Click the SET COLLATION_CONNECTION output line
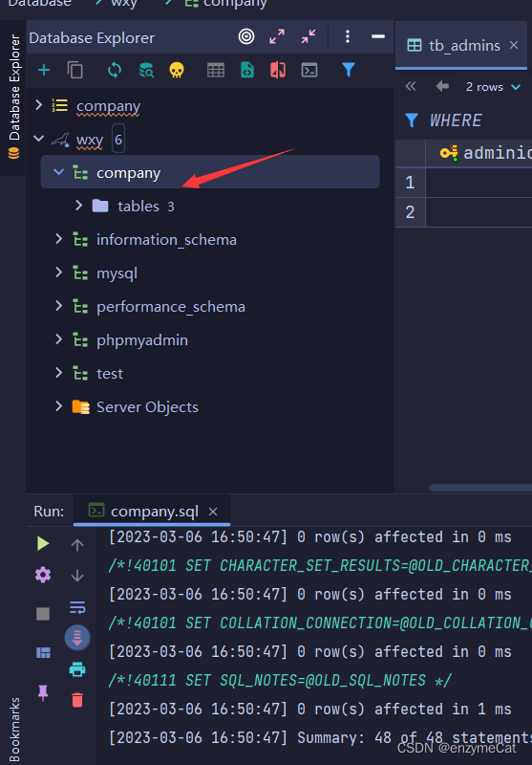 click(x=320, y=623)
